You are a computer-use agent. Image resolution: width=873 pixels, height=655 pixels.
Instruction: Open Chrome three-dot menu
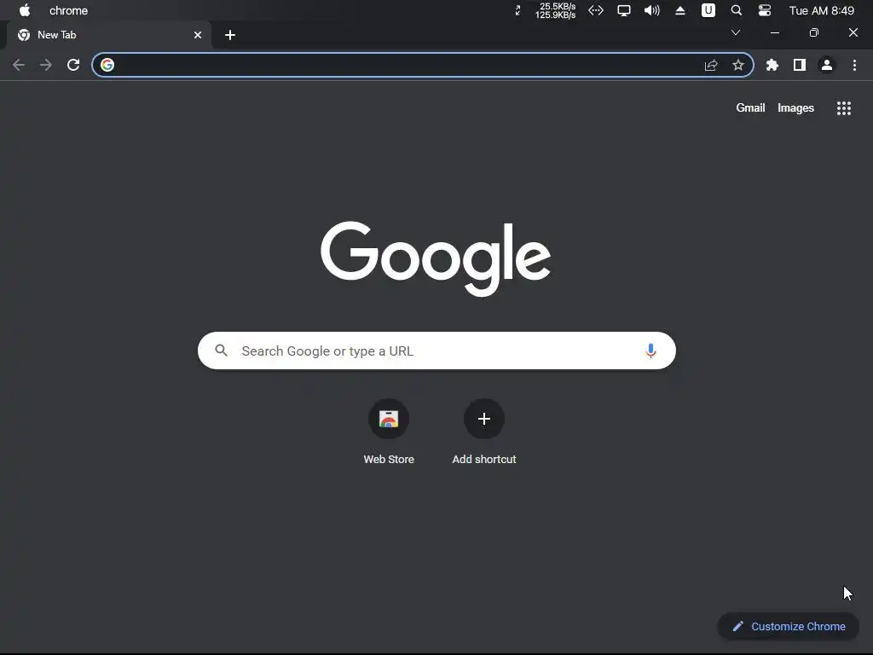tap(854, 65)
